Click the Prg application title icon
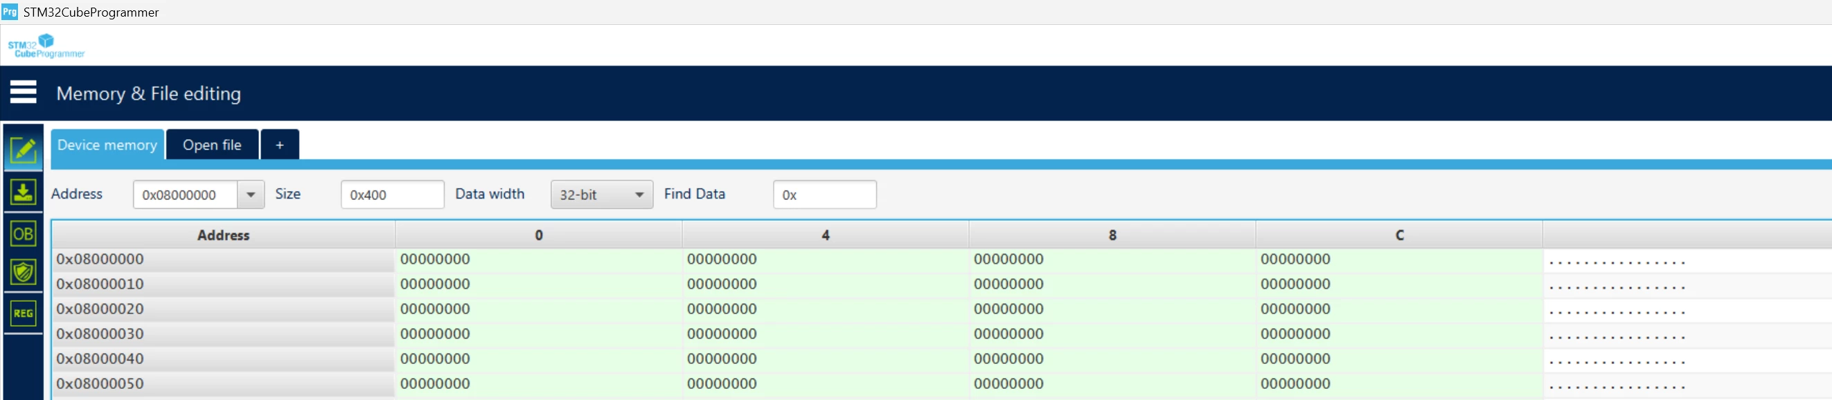The width and height of the screenshot is (1832, 400). (9, 11)
